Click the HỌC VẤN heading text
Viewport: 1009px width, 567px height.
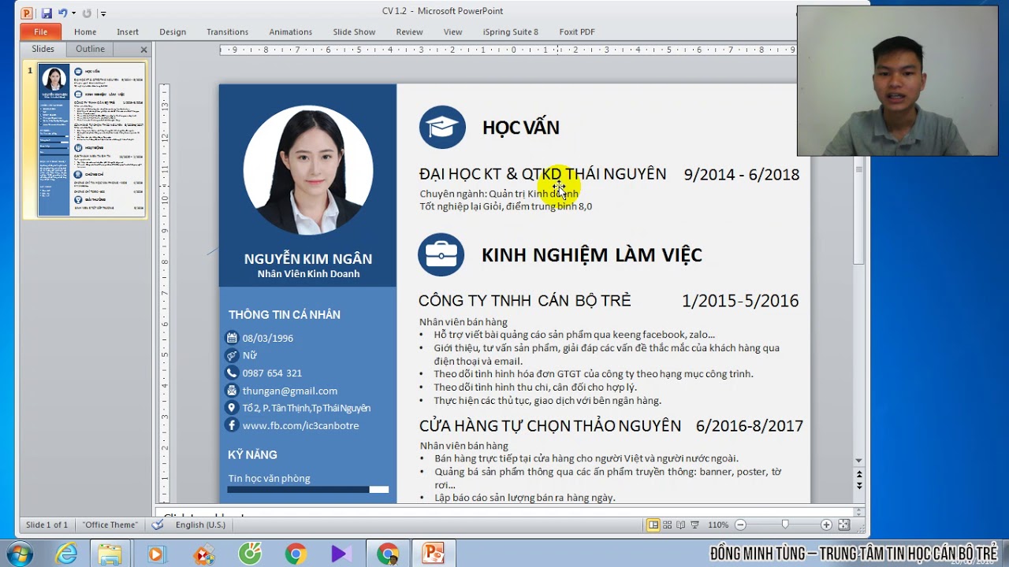tap(521, 128)
